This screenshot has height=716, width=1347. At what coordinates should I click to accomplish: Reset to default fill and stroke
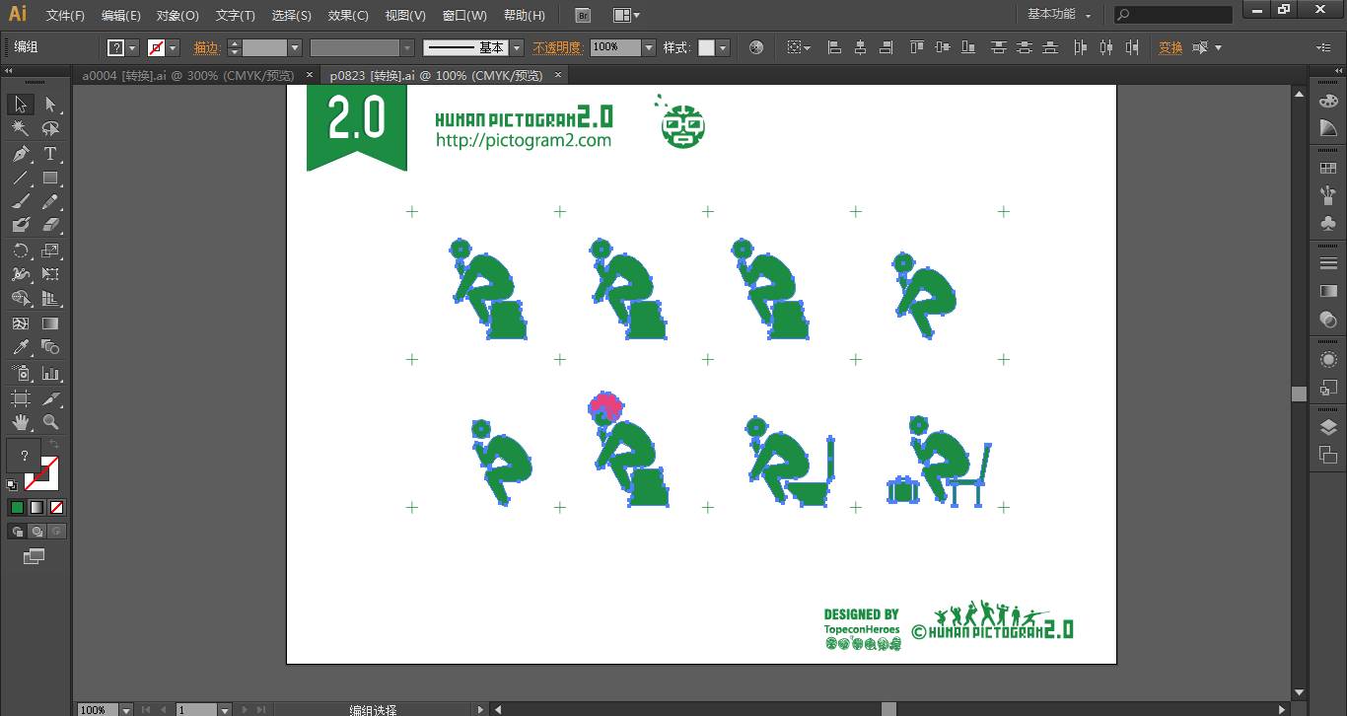click(12, 485)
